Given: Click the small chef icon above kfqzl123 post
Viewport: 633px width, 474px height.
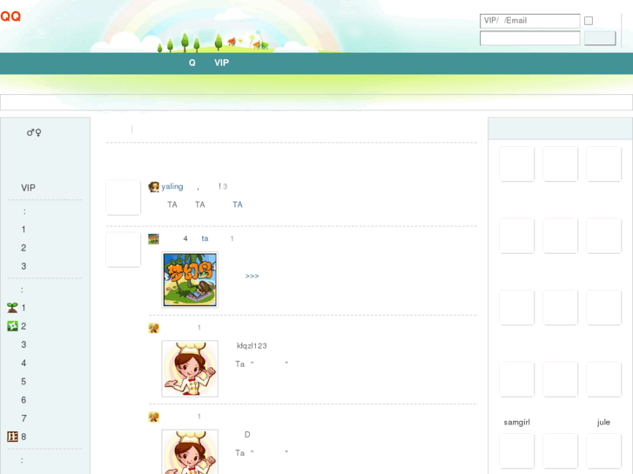Looking at the screenshot, I should (x=153, y=328).
